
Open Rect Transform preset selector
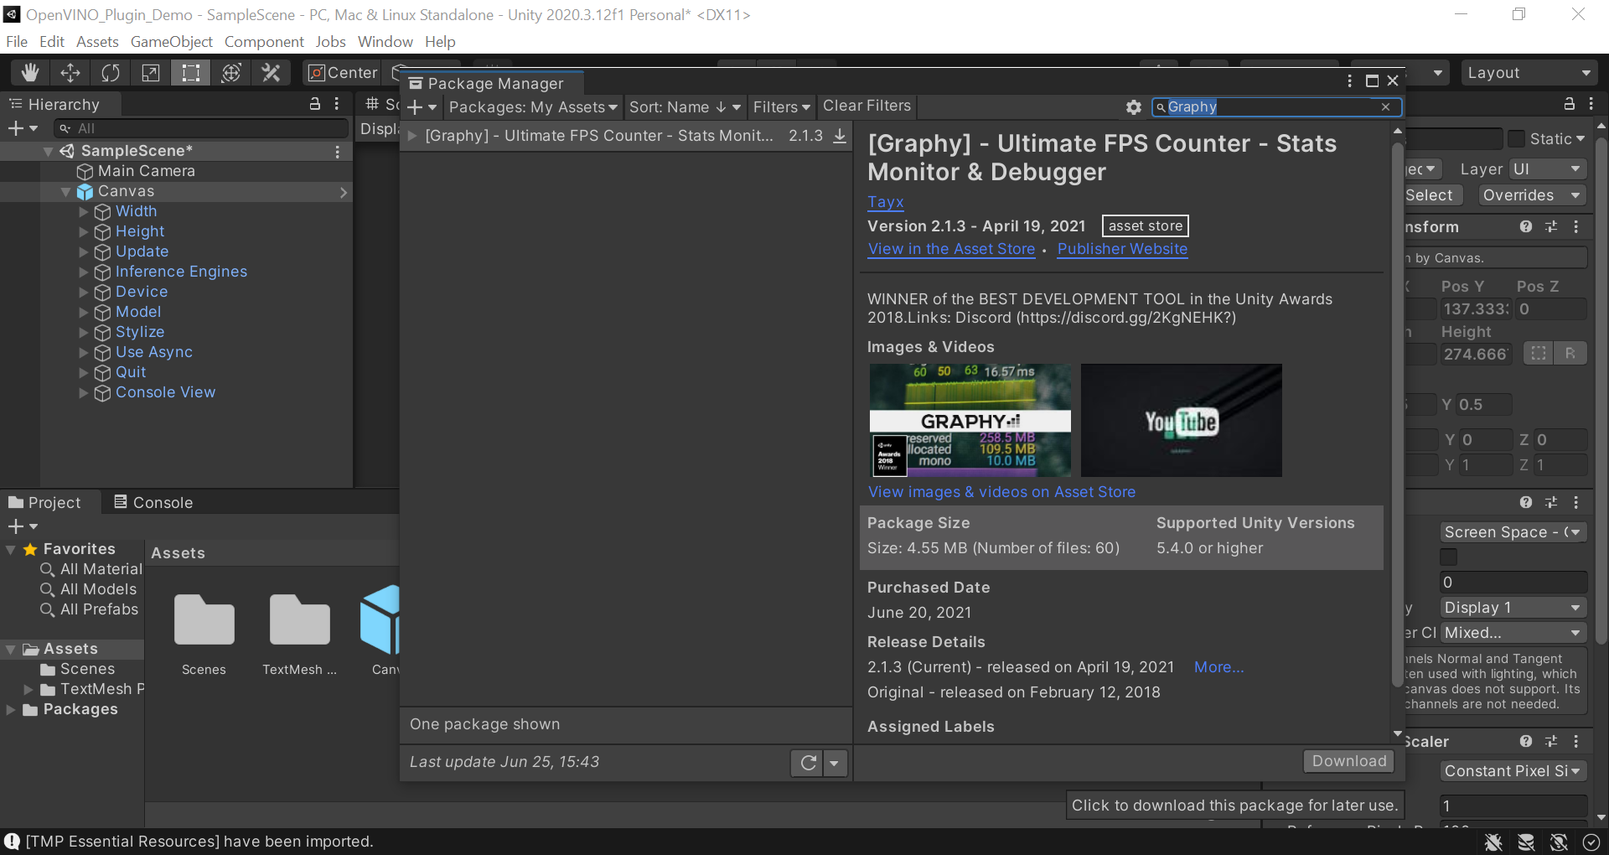[x=1551, y=227]
